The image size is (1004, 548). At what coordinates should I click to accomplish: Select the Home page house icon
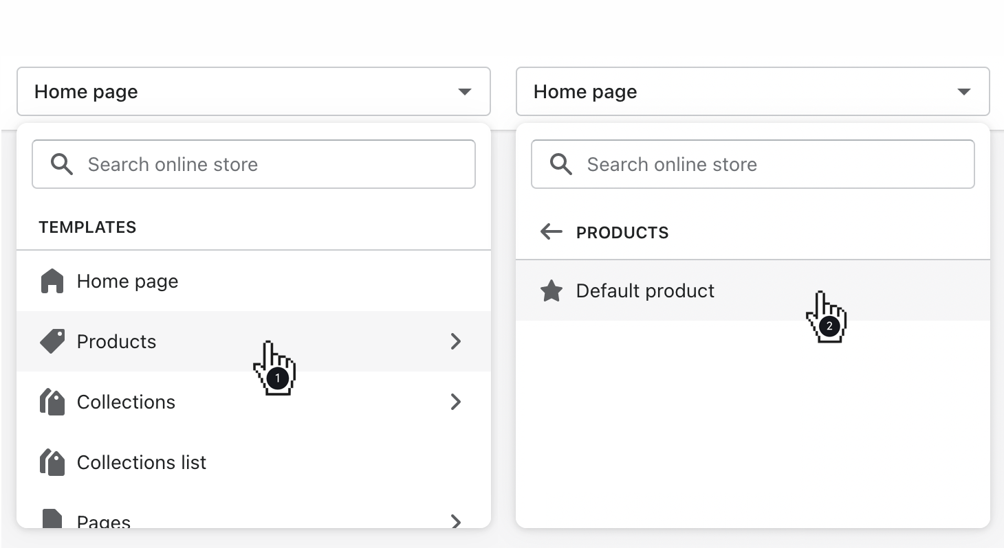coord(52,280)
